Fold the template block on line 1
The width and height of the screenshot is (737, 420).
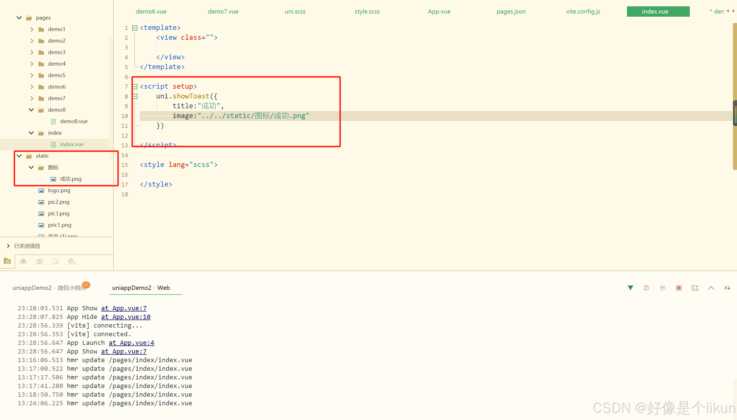tap(135, 28)
